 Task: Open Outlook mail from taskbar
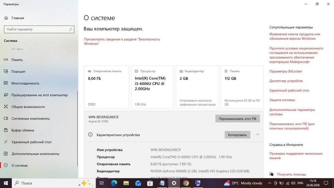coord(138,183)
